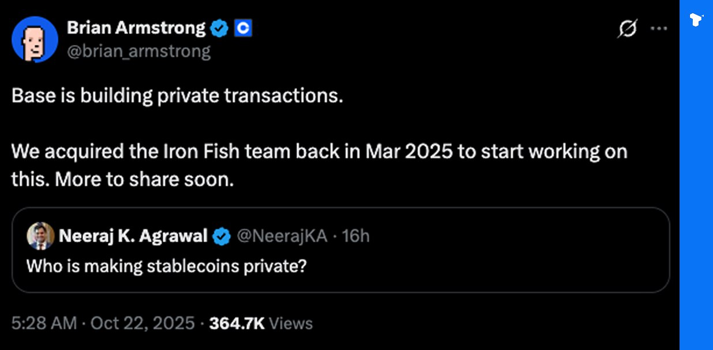Open the Brian Armstrong display name link
This screenshot has width=713, height=350.
[x=136, y=28]
